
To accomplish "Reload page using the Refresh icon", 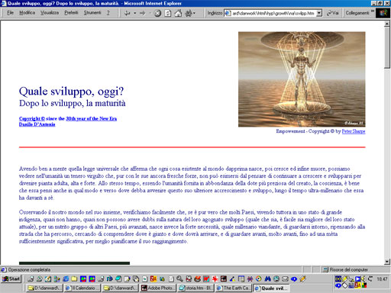I will [167, 13].
